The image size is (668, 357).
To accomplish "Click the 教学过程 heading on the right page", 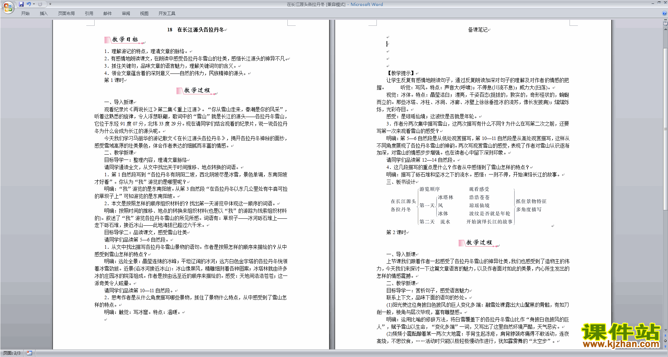I will point(479,243).
